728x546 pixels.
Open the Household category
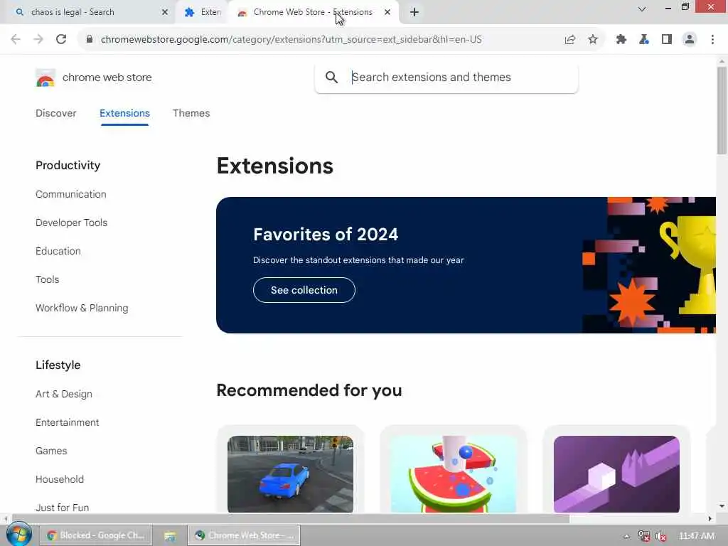60,479
